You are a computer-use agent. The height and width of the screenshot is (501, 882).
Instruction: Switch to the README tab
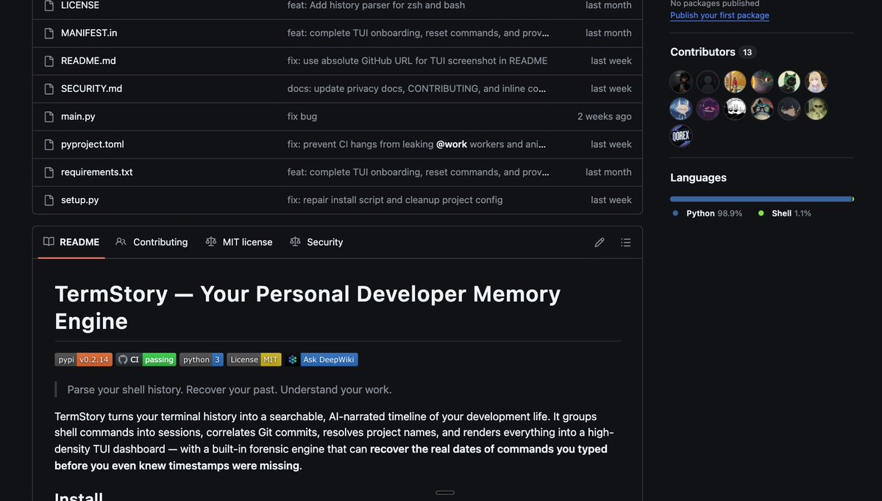click(x=71, y=242)
